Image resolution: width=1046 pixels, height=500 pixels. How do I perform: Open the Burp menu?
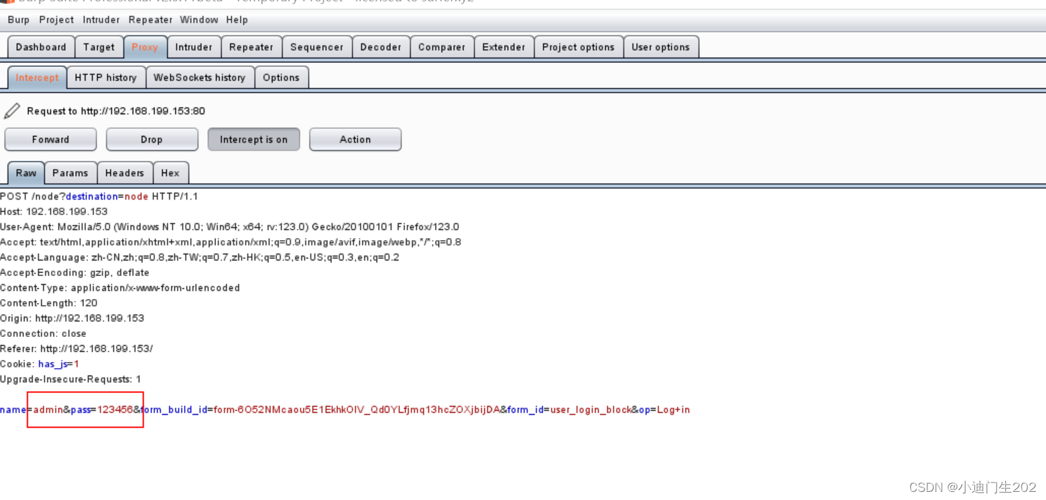coord(18,20)
